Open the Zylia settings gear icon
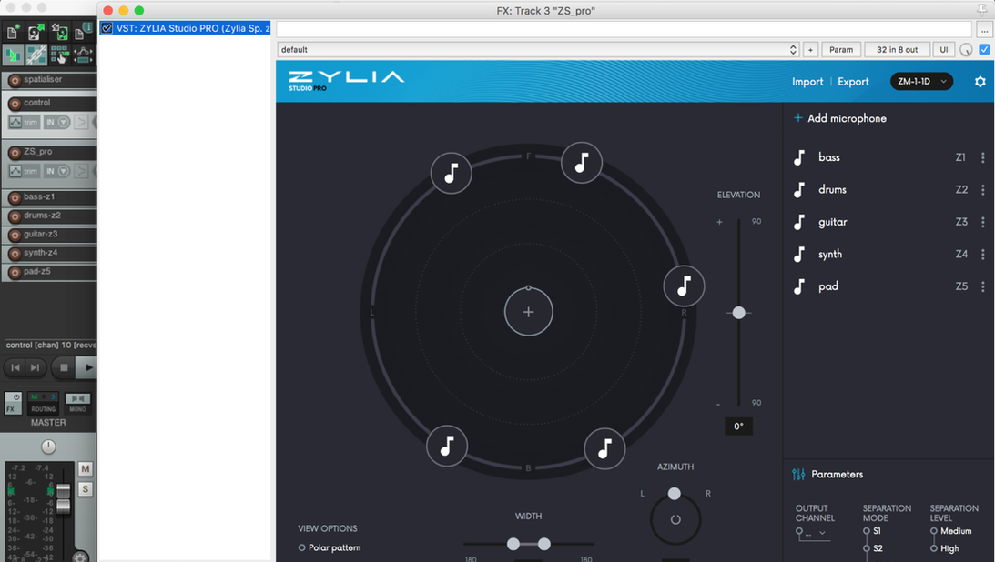The image size is (995, 562). coord(980,81)
